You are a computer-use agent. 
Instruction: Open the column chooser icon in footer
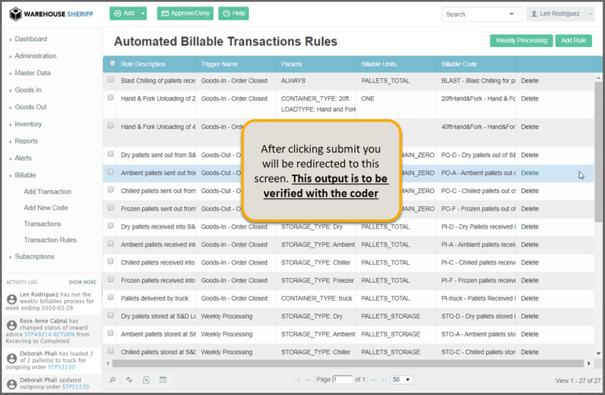click(163, 380)
